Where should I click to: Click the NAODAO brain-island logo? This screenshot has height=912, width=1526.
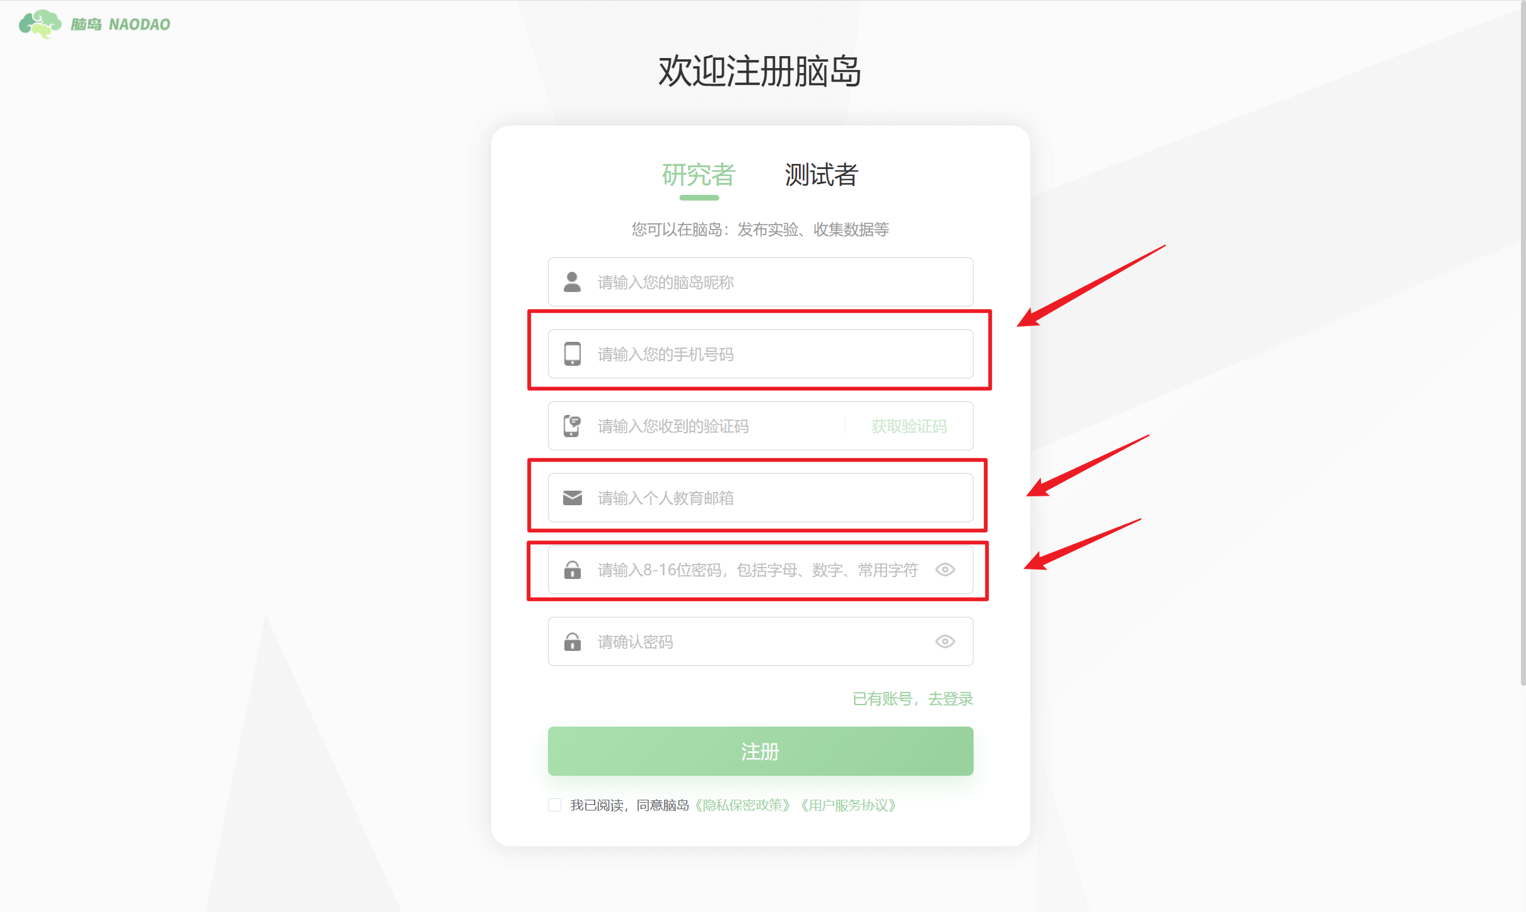click(x=95, y=24)
